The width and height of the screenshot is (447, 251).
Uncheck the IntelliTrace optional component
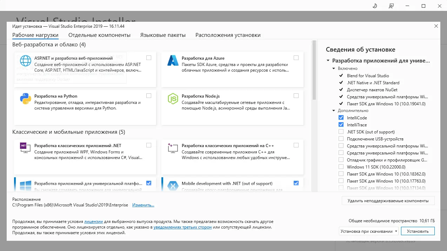341,125
